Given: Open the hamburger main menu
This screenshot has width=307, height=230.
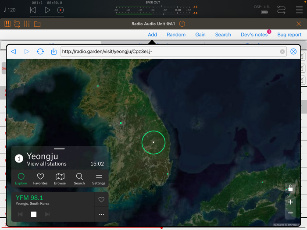Looking at the screenshot, I should (299, 10).
